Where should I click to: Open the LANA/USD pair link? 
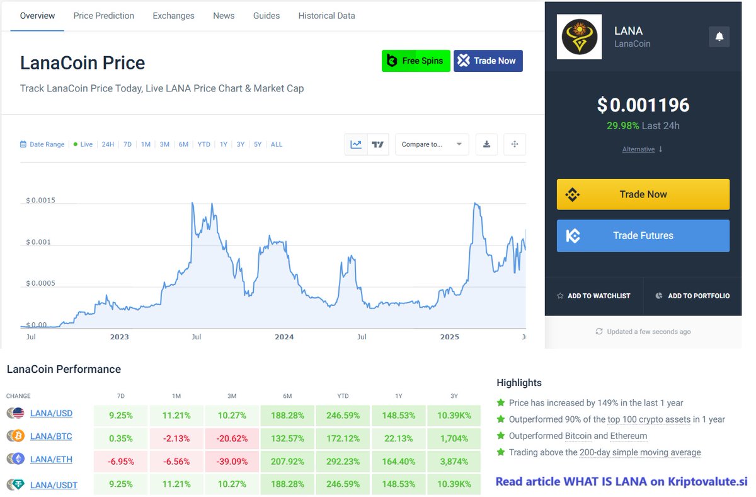pyautogui.click(x=51, y=414)
